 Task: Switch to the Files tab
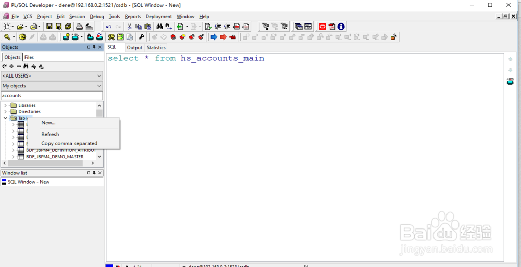29,57
